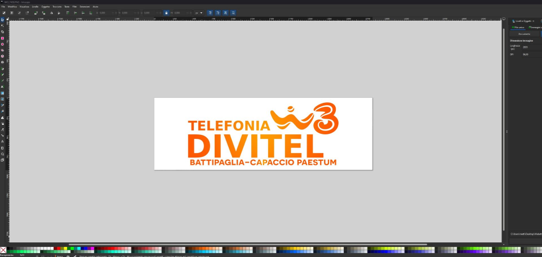Click the DPI value field

click(532, 55)
